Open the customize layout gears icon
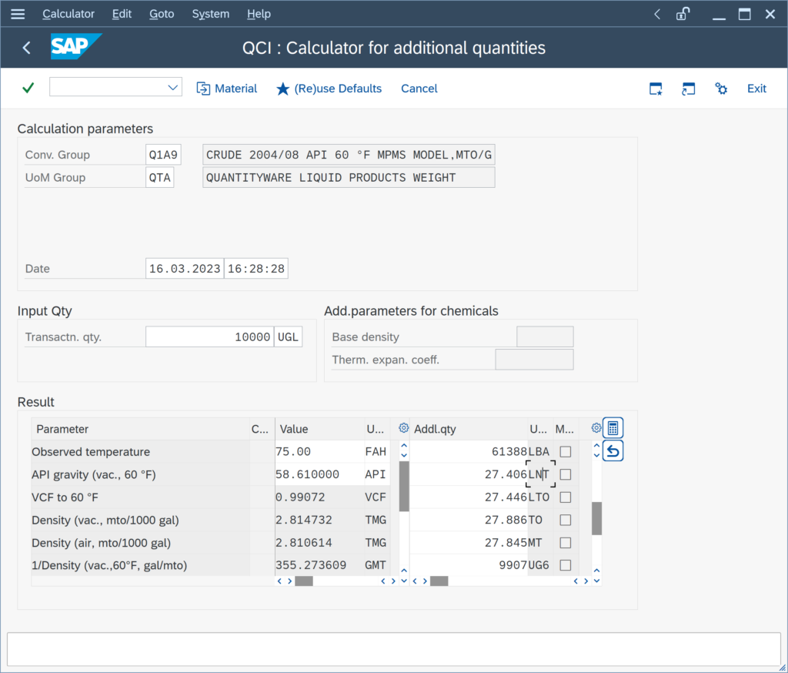 (721, 89)
